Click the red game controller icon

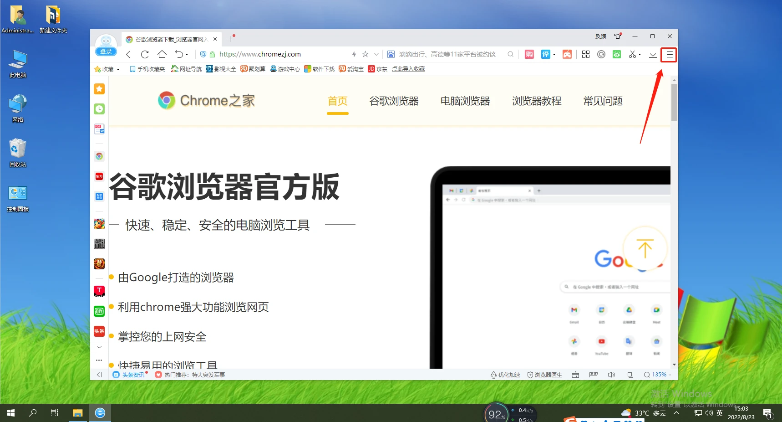click(x=567, y=54)
